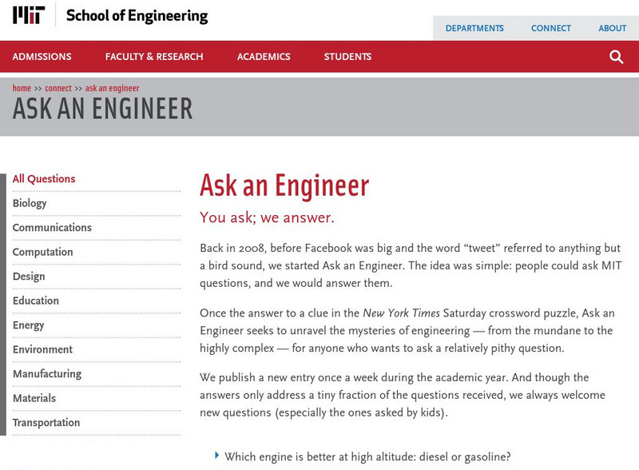Viewport: 639px width, 470px height.
Task: Choose the Computation category
Action: 42,253
